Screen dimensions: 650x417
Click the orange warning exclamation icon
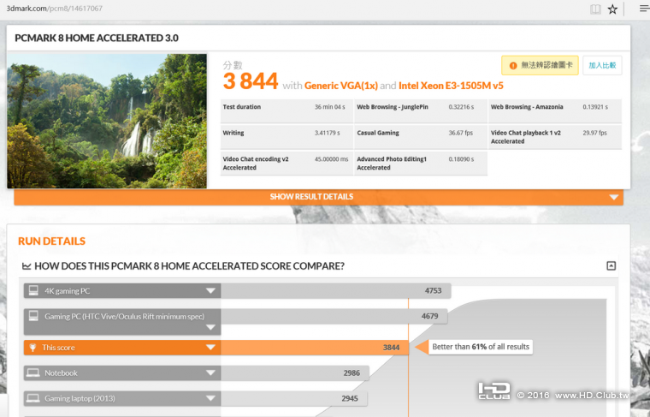[513, 65]
